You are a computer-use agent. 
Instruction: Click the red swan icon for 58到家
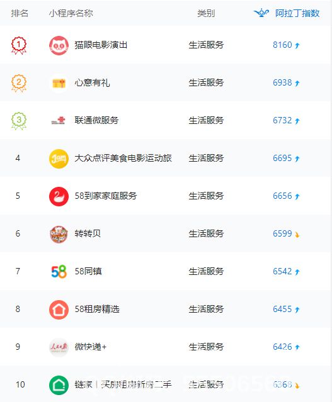tap(59, 196)
